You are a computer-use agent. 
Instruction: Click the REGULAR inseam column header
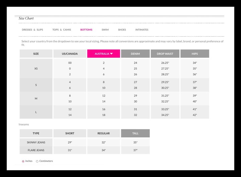(103, 133)
